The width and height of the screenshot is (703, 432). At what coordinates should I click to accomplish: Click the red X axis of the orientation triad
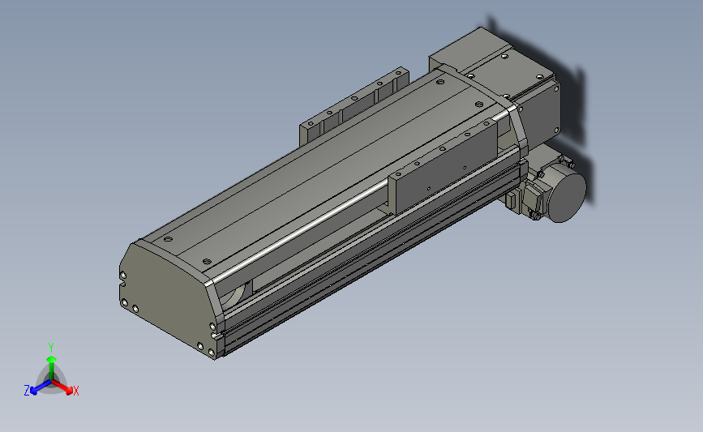pos(62,387)
